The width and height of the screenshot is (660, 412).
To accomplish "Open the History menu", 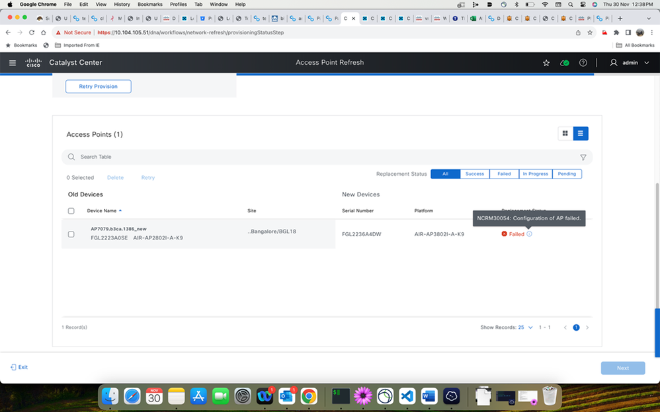I will point(122,4).
